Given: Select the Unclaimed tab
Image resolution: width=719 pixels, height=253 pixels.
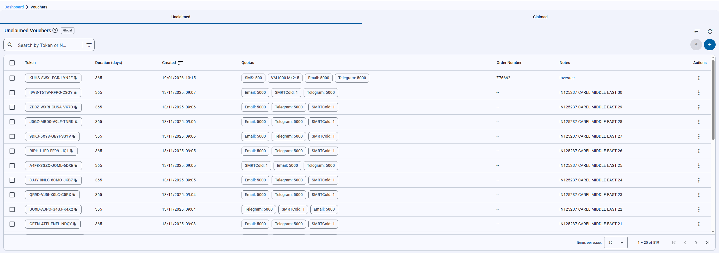Looking at the screenshot, I should click(x=181, y=17).
